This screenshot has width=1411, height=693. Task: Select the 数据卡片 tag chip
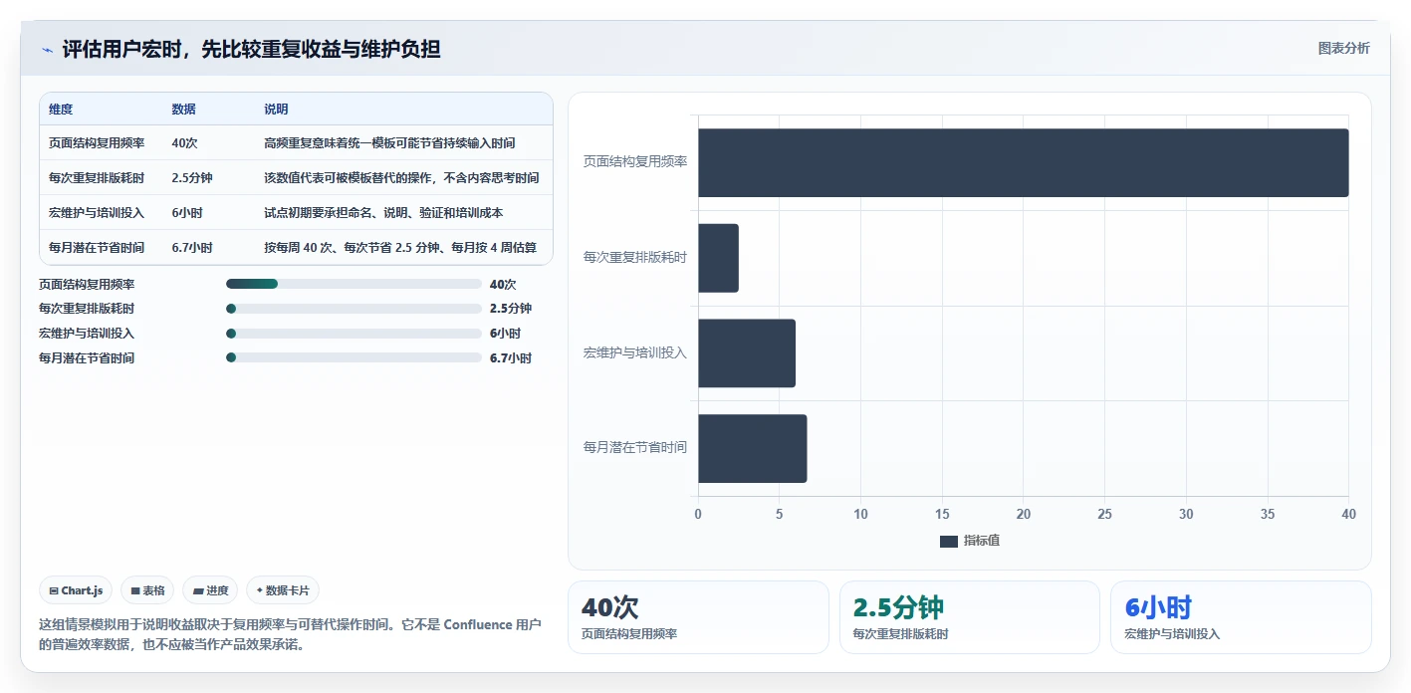click(283, 590)
